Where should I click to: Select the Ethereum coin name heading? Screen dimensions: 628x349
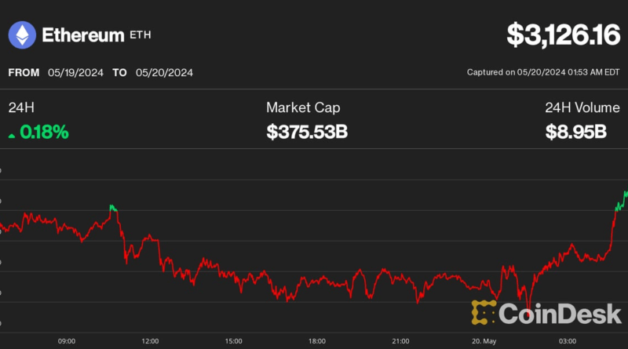tap(82, 35)
